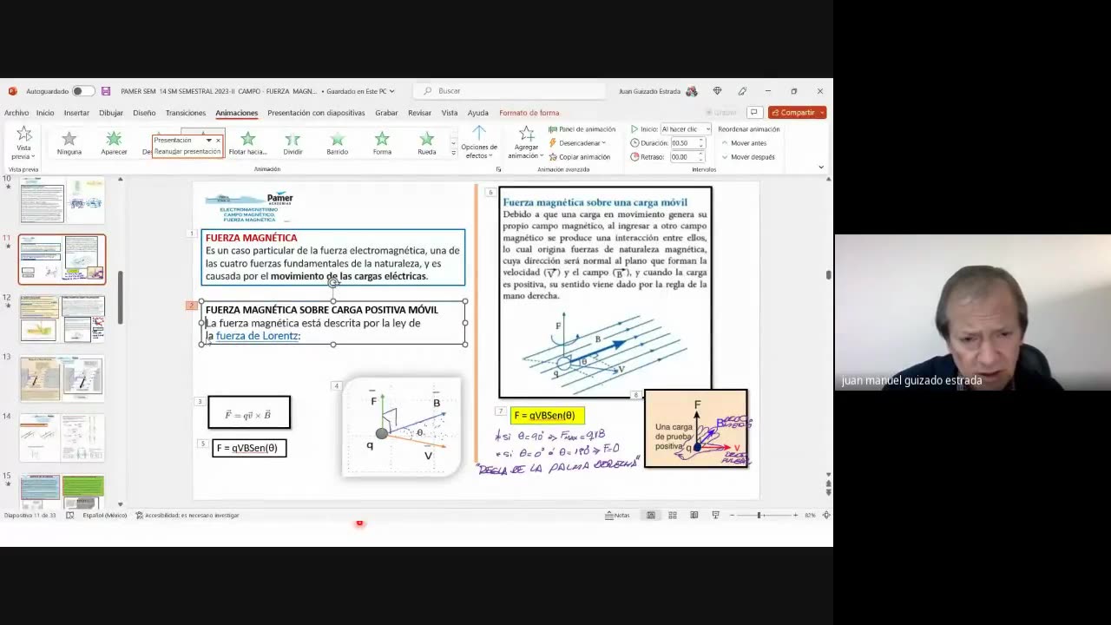The height and width of the screenshot is (625, 1111).
Task: Apply the Forma animation effect
Action: pos(382,143)
